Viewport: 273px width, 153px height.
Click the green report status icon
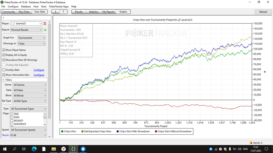pyautogui.click(x=45, y=30)
